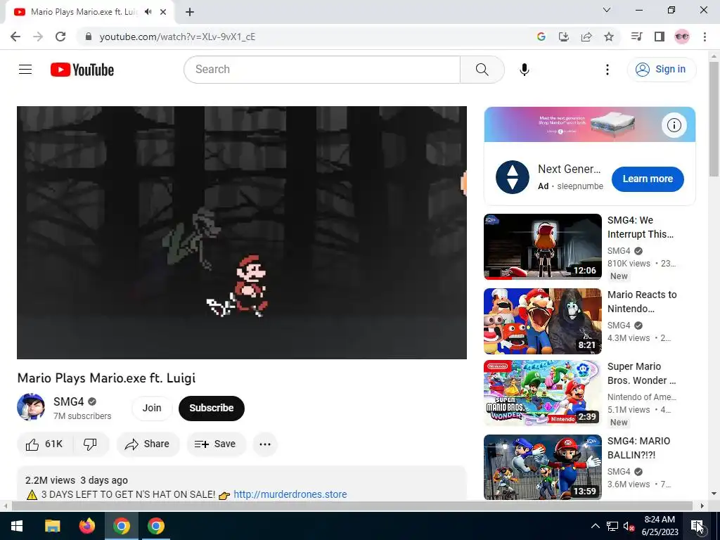The height and width of the screenshot is (540, 720).
Task: Subscribe to the SMG4 channel
Action: [212, 408]
